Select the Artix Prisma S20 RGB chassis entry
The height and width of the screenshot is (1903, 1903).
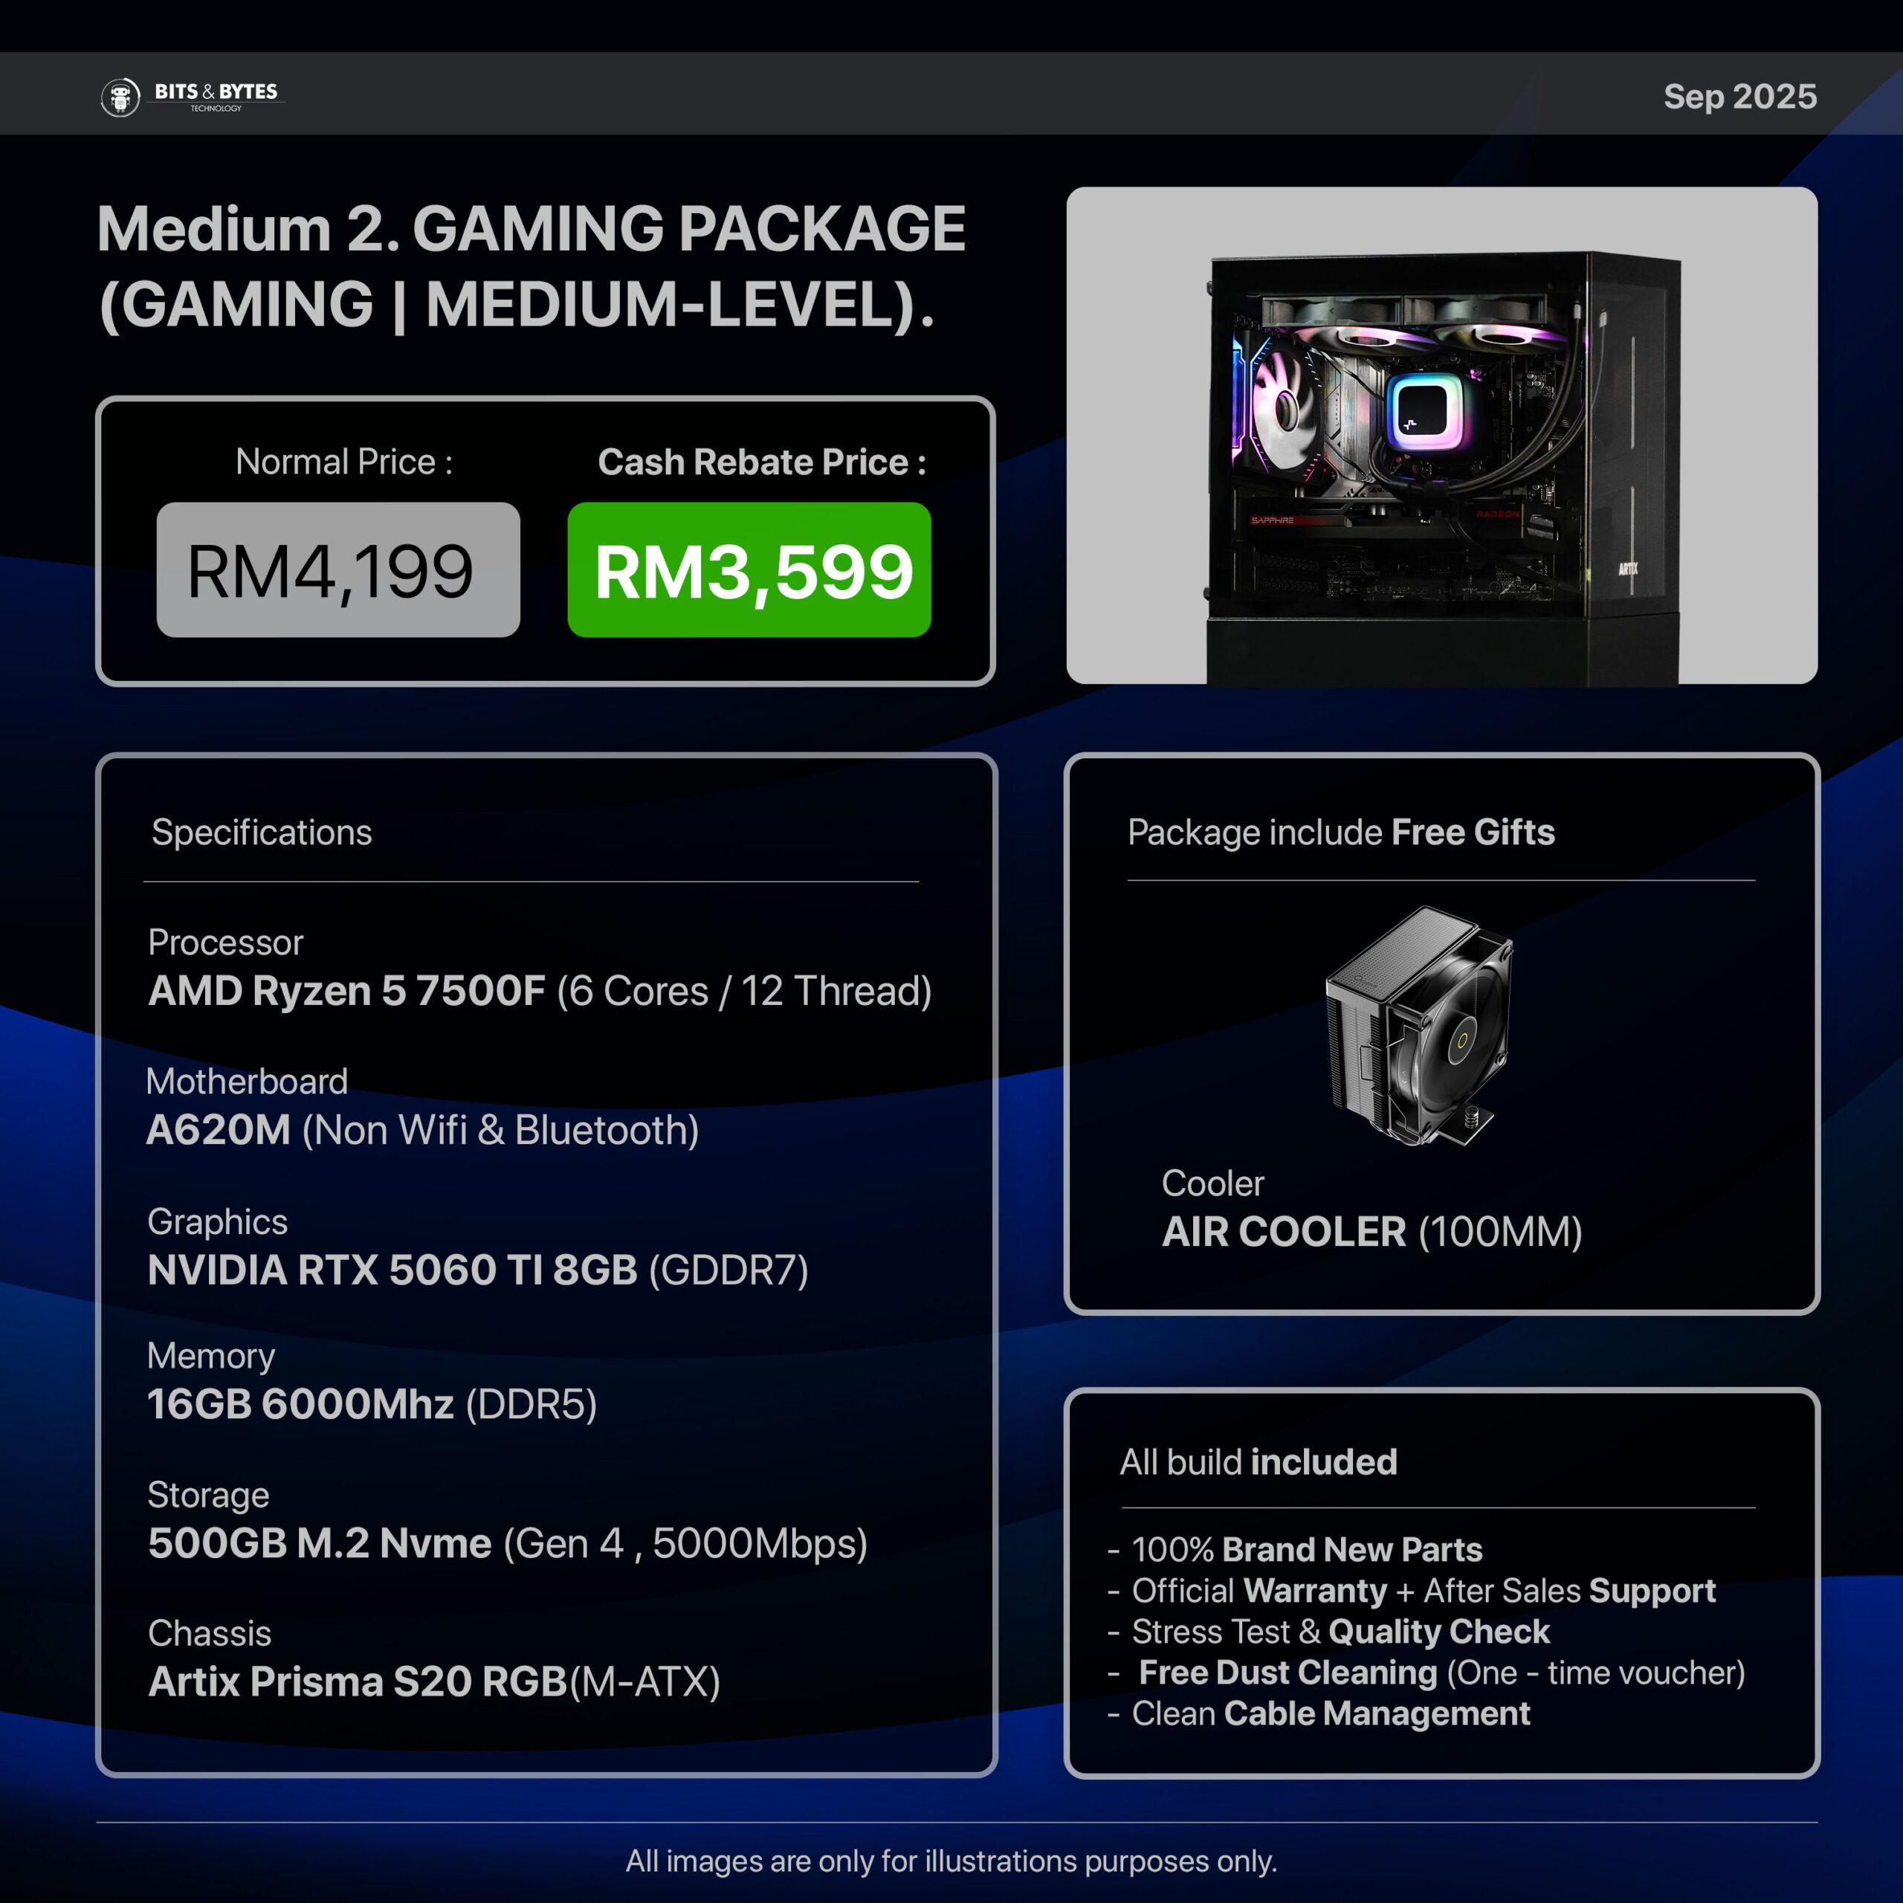point(434,1681)
